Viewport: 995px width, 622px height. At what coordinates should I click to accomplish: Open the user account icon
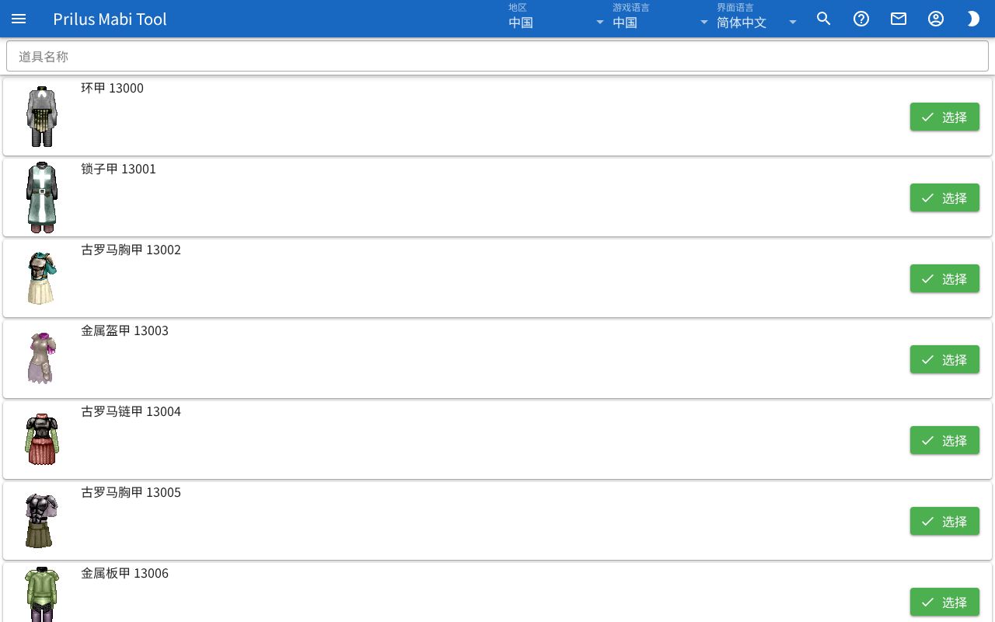tap(936, 19)
